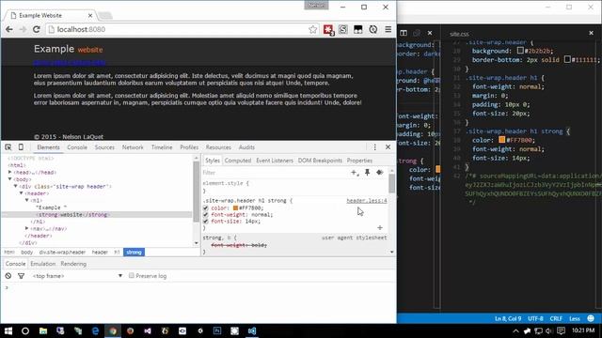This screenshot has height=338, width=602.
Task: Click the blue navigation link under Example website
Action: point(70,62)
